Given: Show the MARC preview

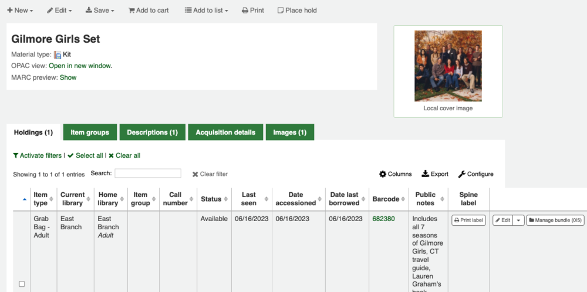Looking at the screenshot, I should [x=68, y=77].
